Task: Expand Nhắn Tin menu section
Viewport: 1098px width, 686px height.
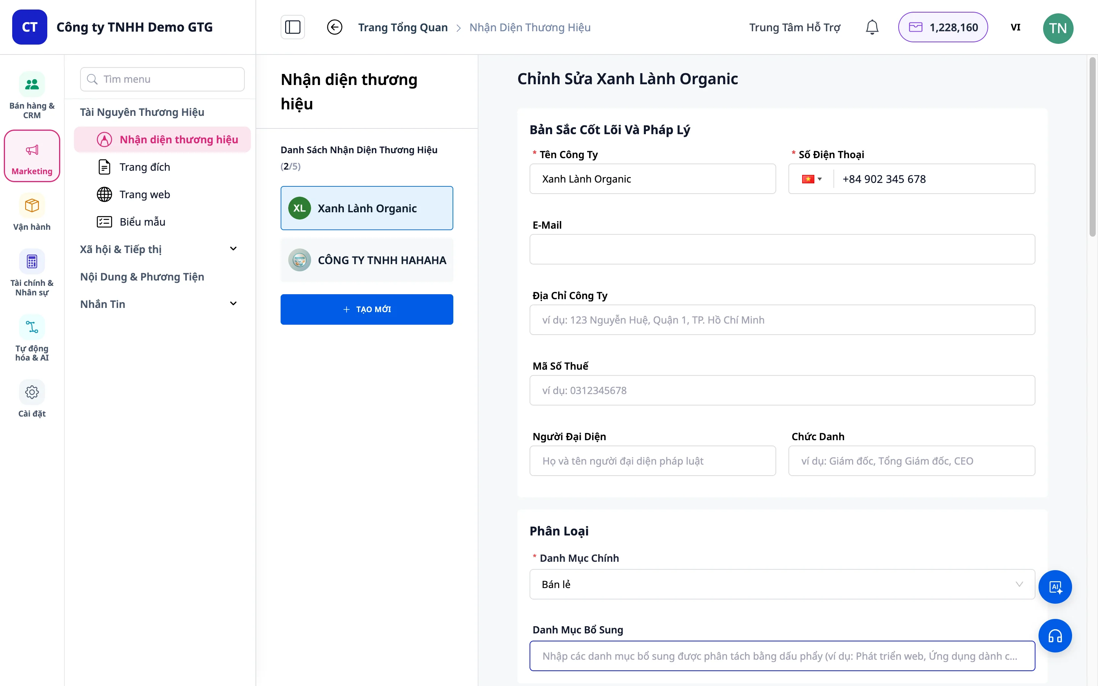Action: (x=159, y=304)
